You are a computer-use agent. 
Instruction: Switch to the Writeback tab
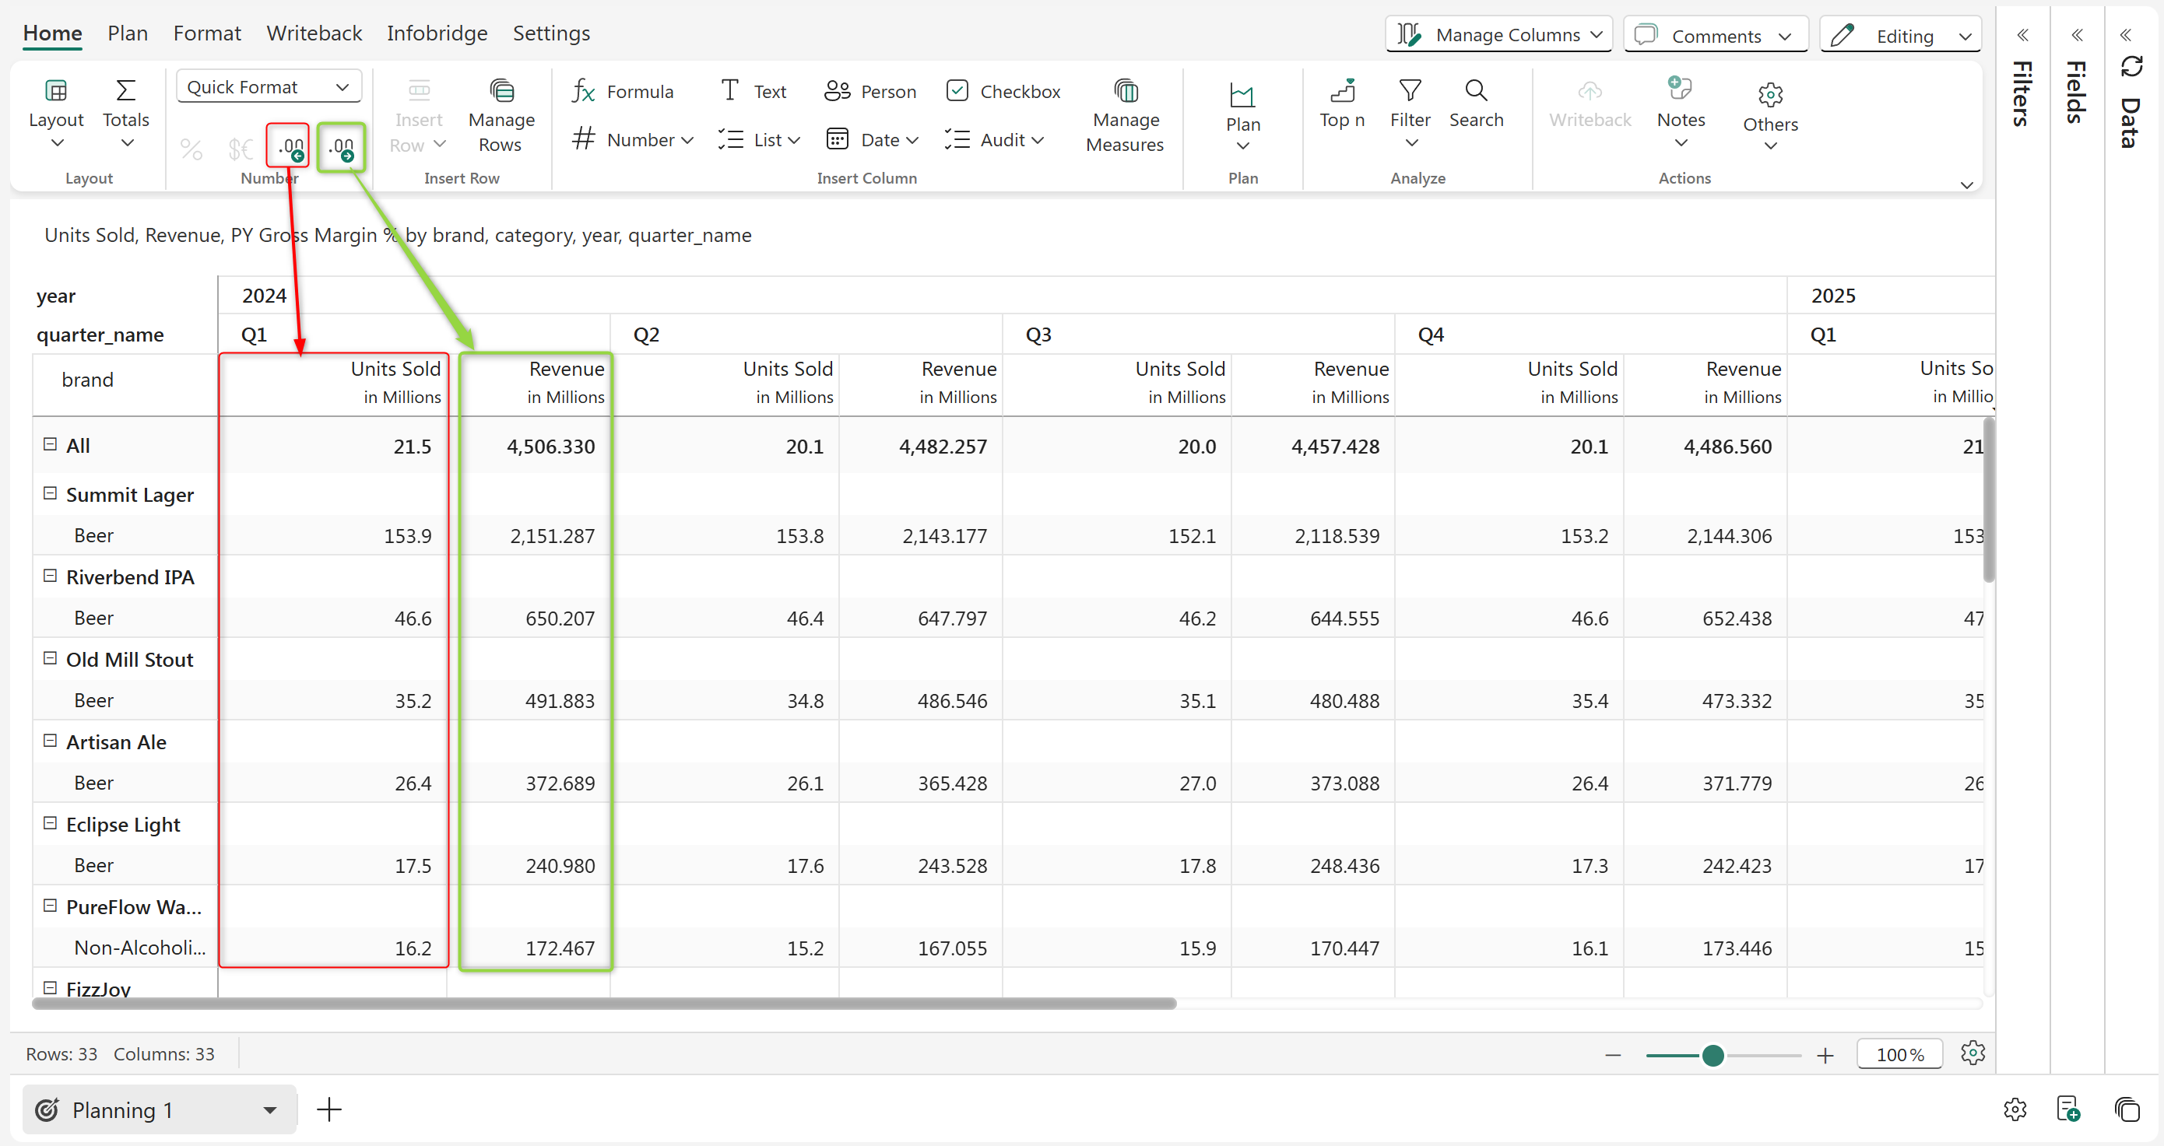tap(314, 33)
